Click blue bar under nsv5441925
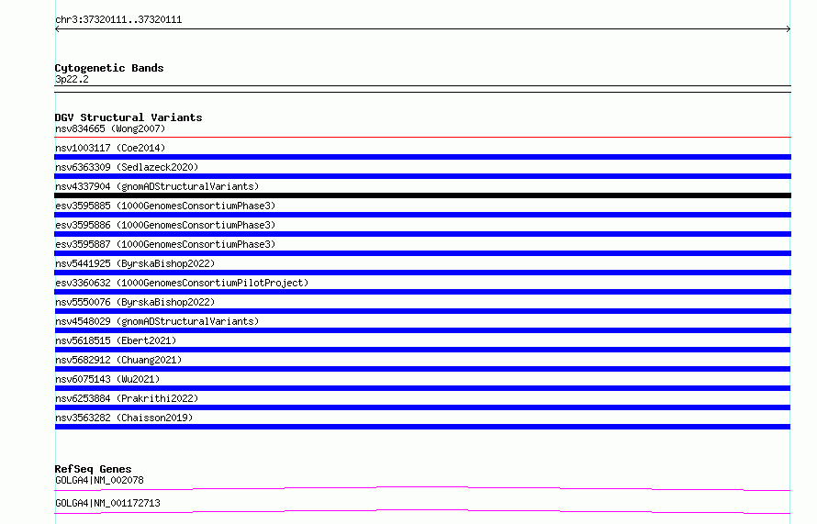817x524 pixels. (x=422, y=273)
